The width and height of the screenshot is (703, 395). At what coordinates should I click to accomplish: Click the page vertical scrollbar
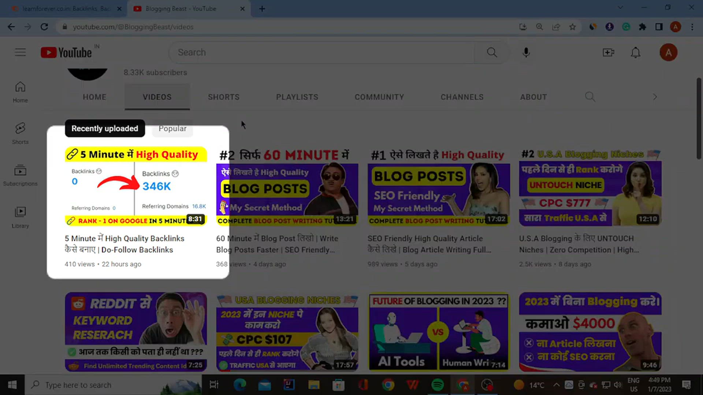(699, 118)
